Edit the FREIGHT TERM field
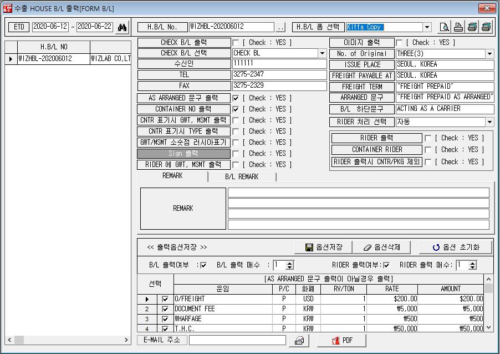Viewport: 500px width, 354px height. (445, 87)
